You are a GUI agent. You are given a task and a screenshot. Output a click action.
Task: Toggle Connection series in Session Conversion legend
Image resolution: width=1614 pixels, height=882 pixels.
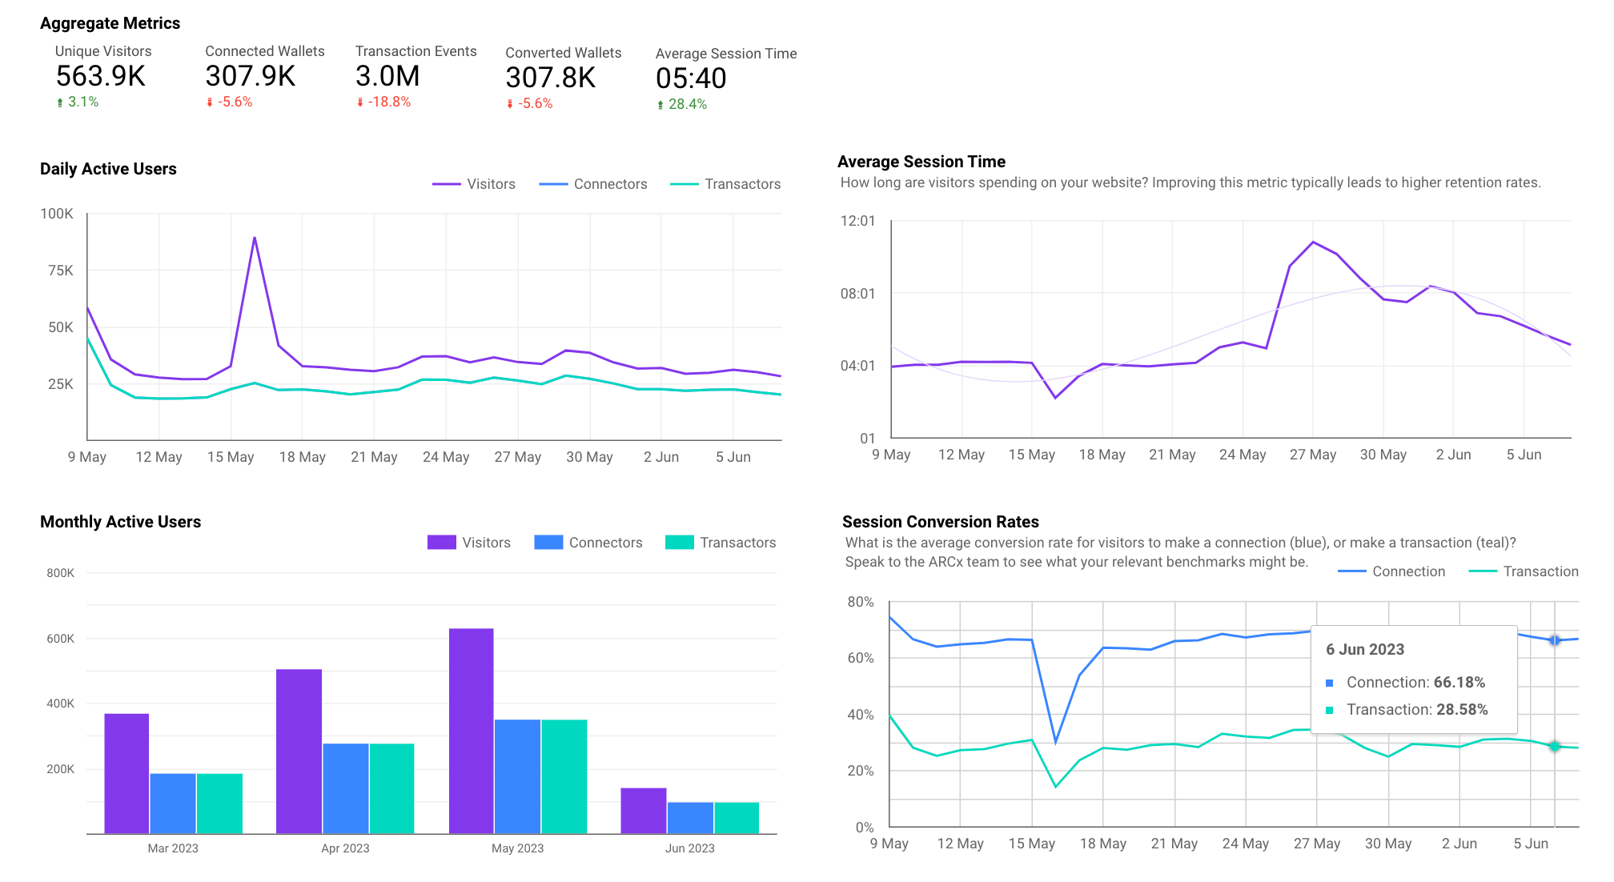click(x=1407, y=571)
